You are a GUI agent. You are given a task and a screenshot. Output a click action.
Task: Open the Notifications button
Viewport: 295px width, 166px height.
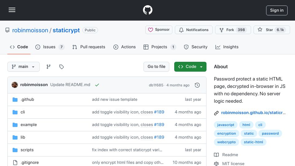coord(194,30)
